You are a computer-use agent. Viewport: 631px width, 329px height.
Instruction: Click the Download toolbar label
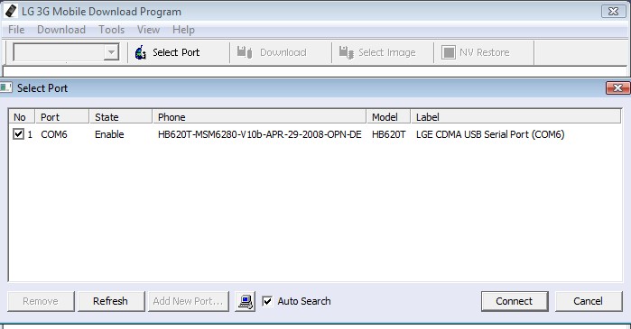(283, 52)
